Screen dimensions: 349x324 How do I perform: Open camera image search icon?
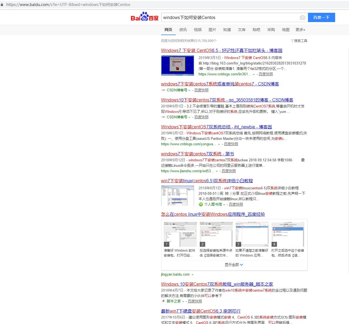(x=302, y=17)
